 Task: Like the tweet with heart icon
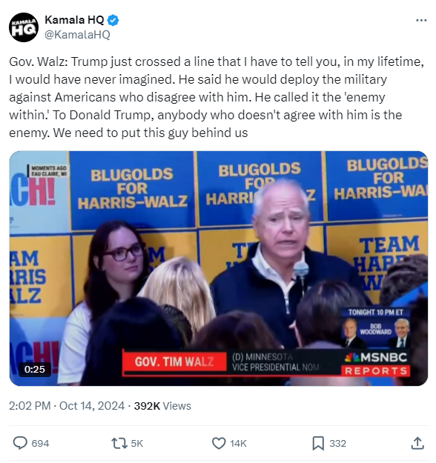219,443
